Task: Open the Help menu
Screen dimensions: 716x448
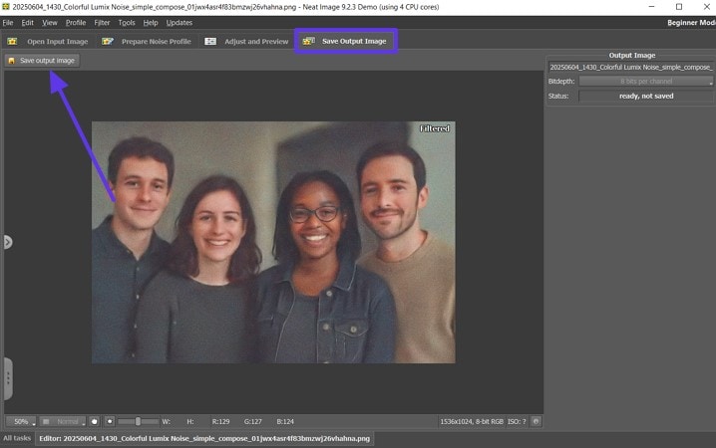Action: tap(151, 23)
